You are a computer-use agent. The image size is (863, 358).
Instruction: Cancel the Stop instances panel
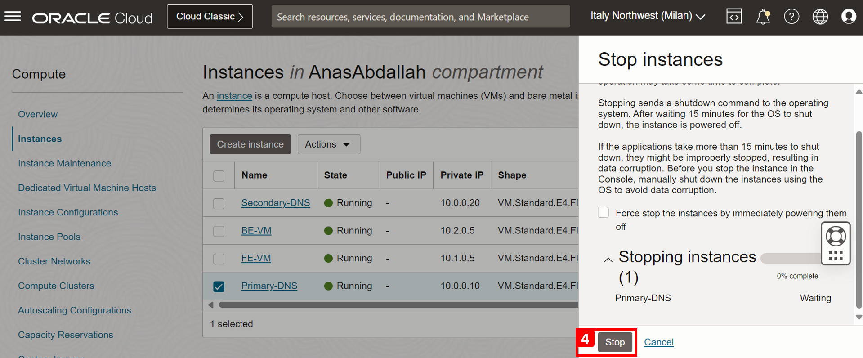[x=659, y=342]
